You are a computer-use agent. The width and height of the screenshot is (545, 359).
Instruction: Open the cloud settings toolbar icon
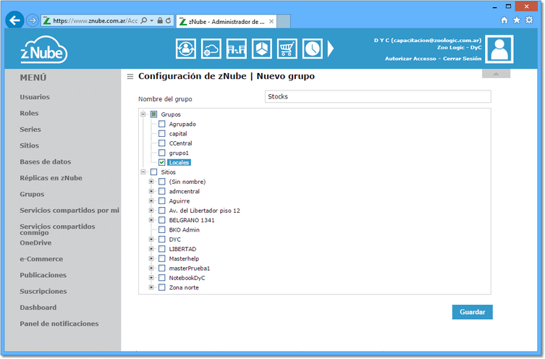(211, 49)
